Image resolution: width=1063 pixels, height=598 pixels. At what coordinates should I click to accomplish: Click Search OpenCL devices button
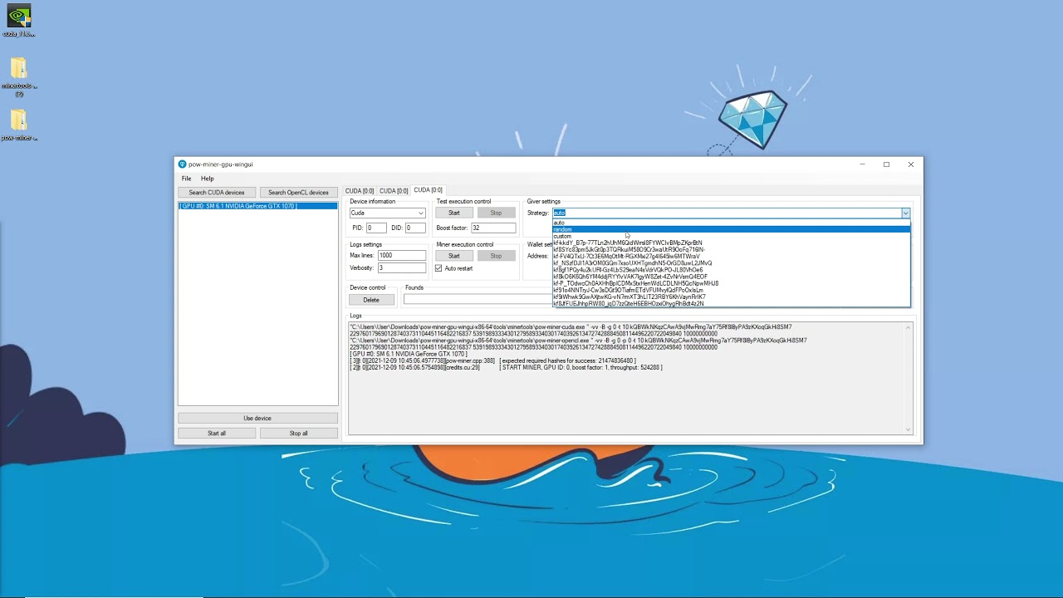click(x=298, y=193)
